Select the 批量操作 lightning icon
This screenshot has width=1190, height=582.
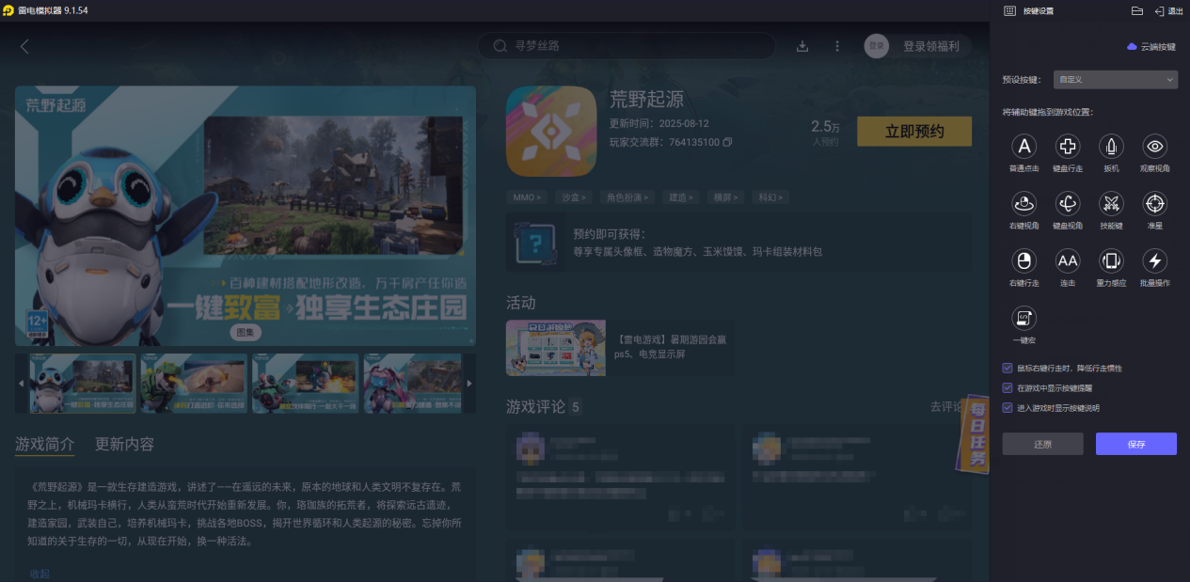click(x=1155, y=260)
